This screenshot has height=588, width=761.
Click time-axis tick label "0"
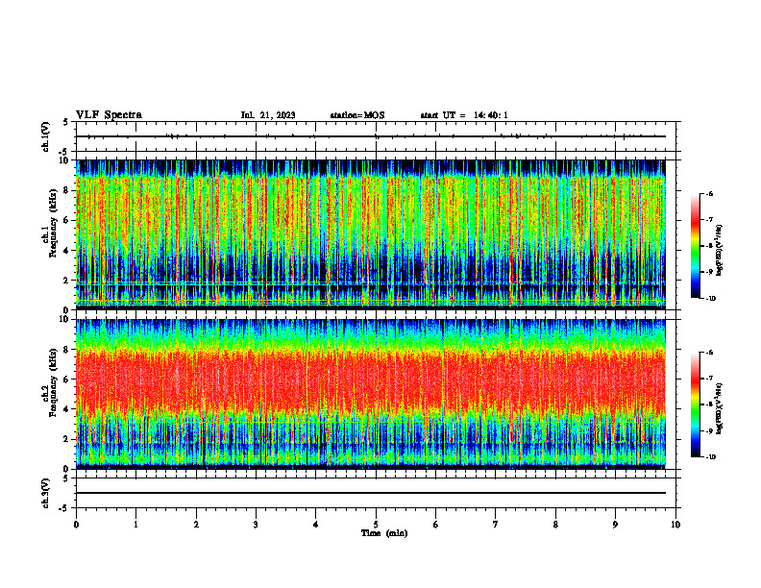click(76, 525)
